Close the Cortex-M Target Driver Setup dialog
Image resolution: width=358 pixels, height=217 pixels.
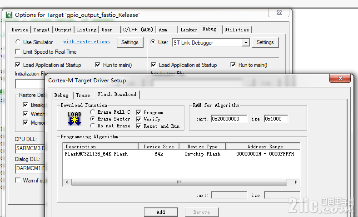(x=340, y=78)
